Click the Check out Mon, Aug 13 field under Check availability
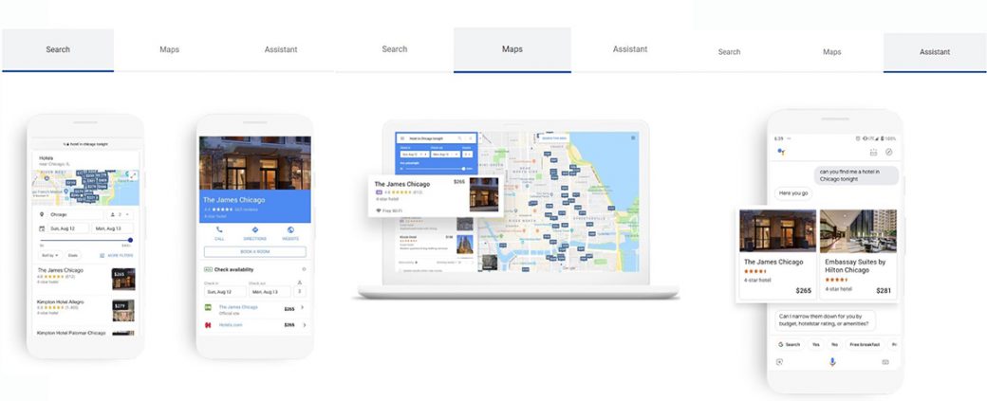Viewport: 987px width, 401px height. pos(270,292)
